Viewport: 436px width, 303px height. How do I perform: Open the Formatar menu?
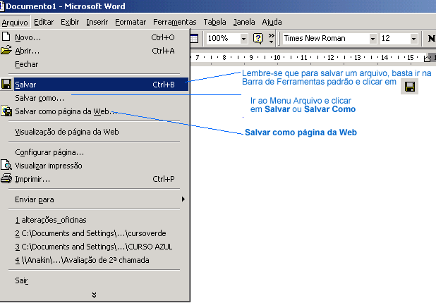click(x=131, y=22)
